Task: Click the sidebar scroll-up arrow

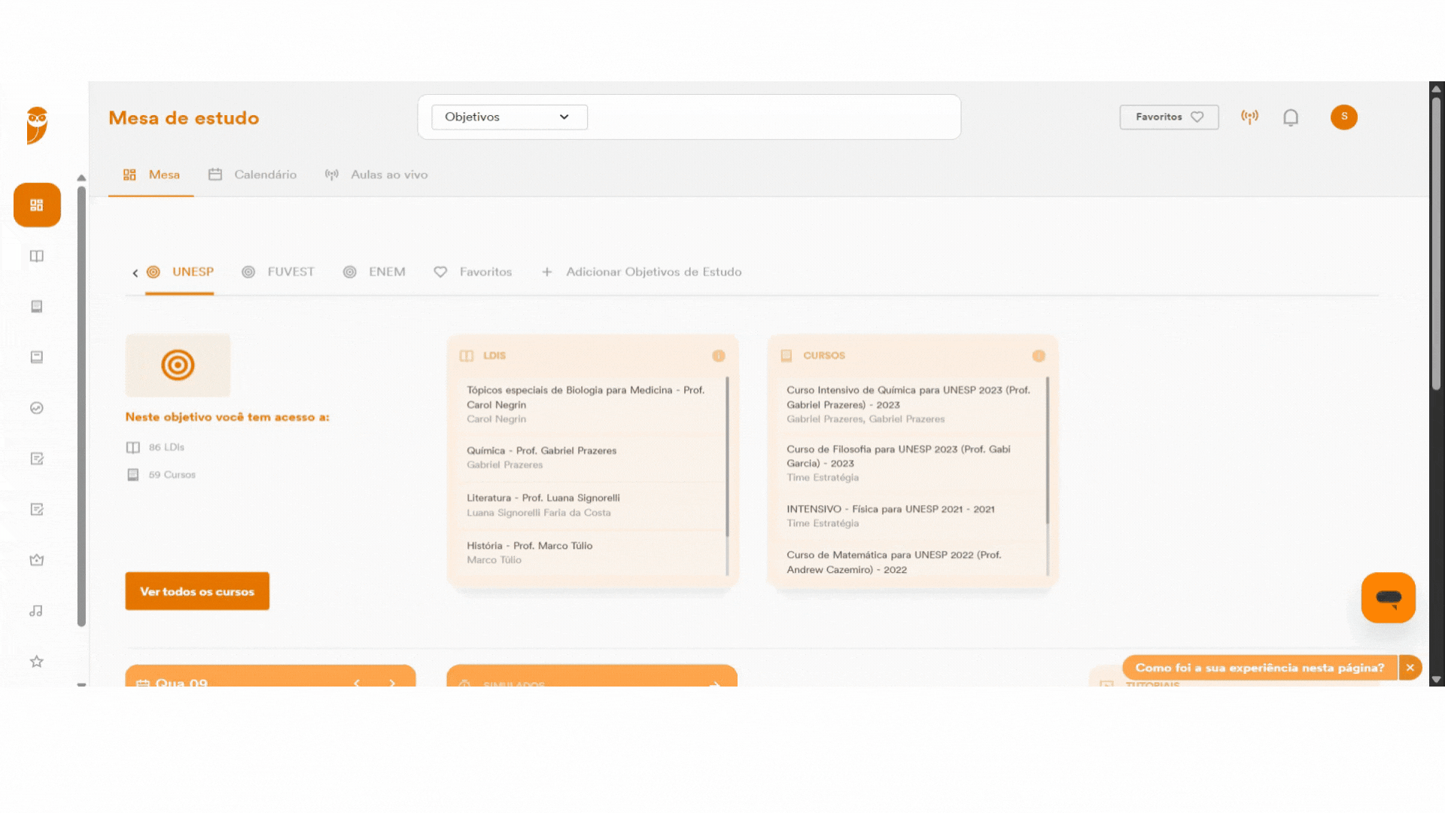Action: [81, 178]
